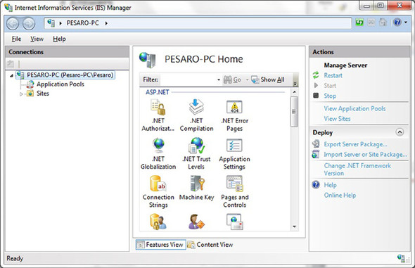Click the binoculars Go icon
The height and width of the screenshot is (268, 415).
(228, 79)
